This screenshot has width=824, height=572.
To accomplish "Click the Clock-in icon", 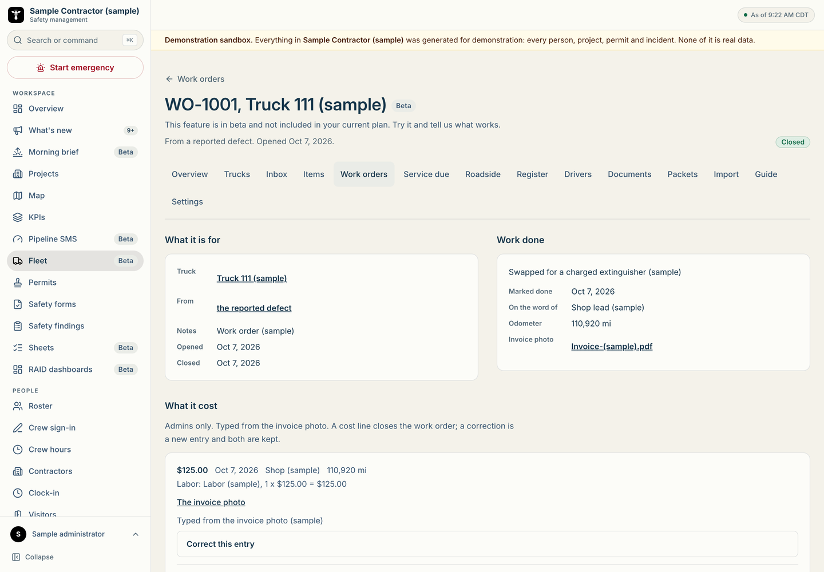I will click(18, 493).
